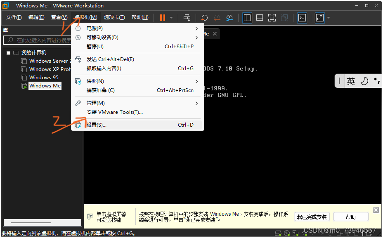Toggle the 英 input language indicator
The width and height of the screenshot is (383, 238).
[351, 81]
